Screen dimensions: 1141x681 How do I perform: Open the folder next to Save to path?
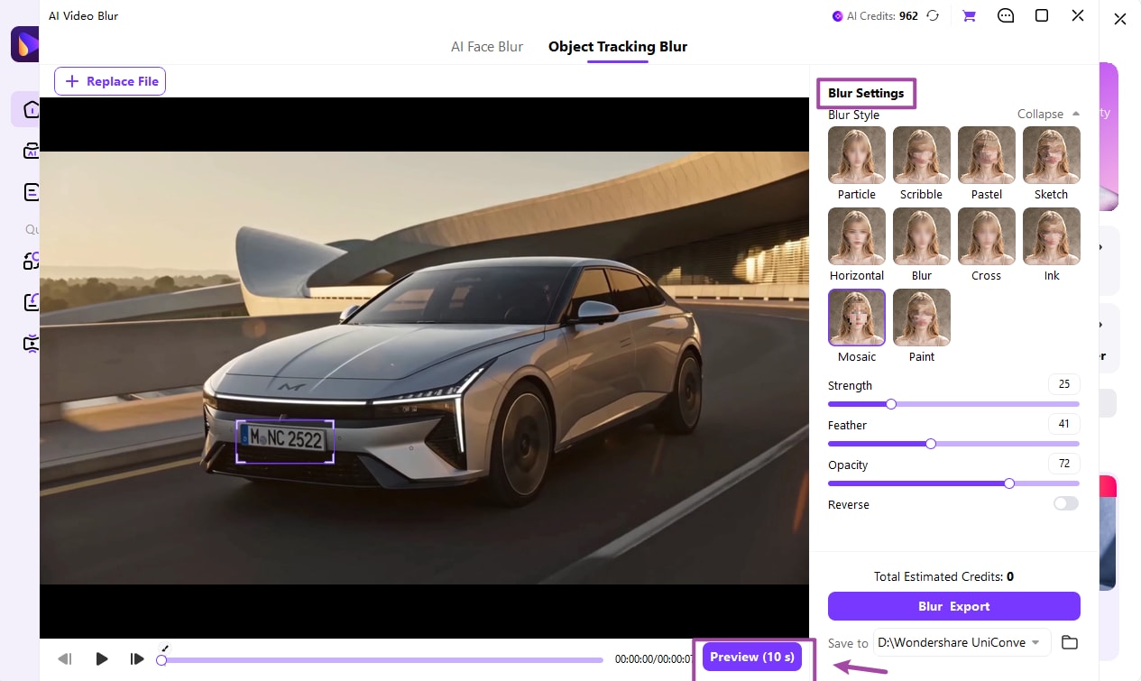tap(1070, 642)
